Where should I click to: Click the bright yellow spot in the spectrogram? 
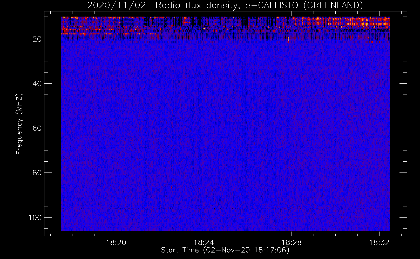tap(204, 28)
